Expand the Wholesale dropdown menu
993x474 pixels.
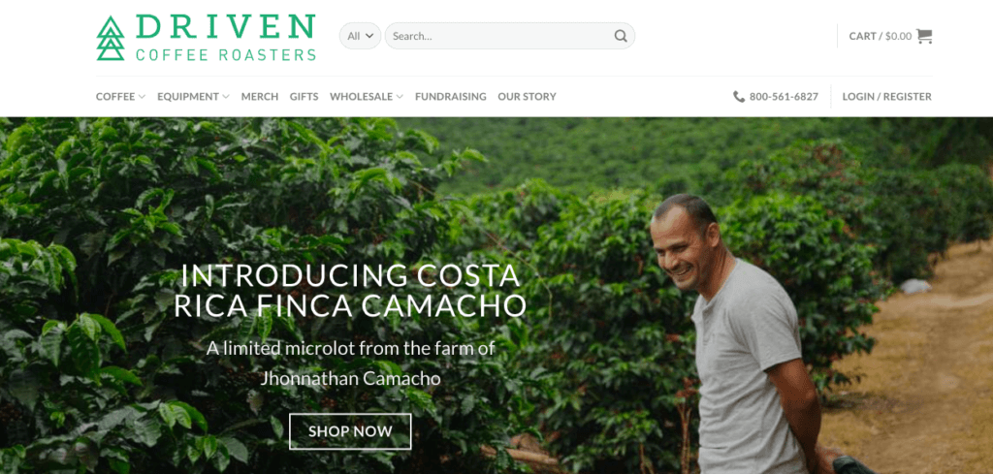point(366,97)
